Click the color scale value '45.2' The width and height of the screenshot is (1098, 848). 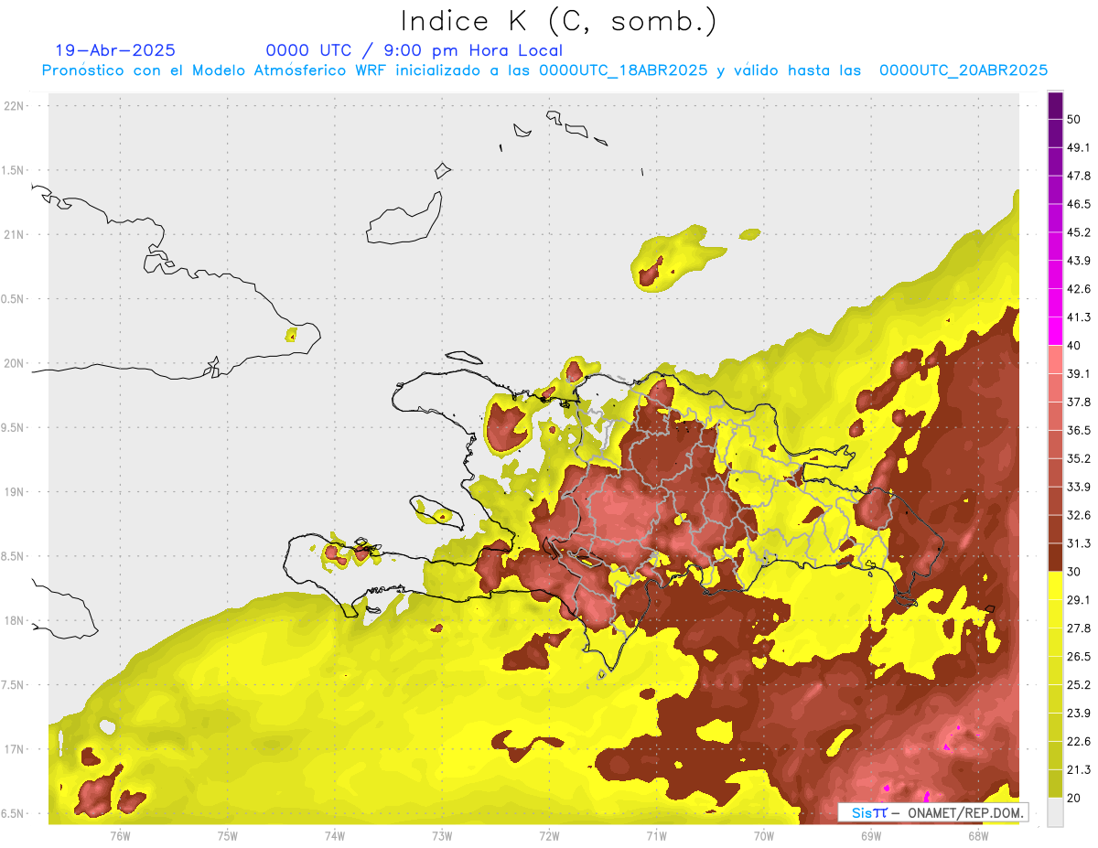(1079, 232)
